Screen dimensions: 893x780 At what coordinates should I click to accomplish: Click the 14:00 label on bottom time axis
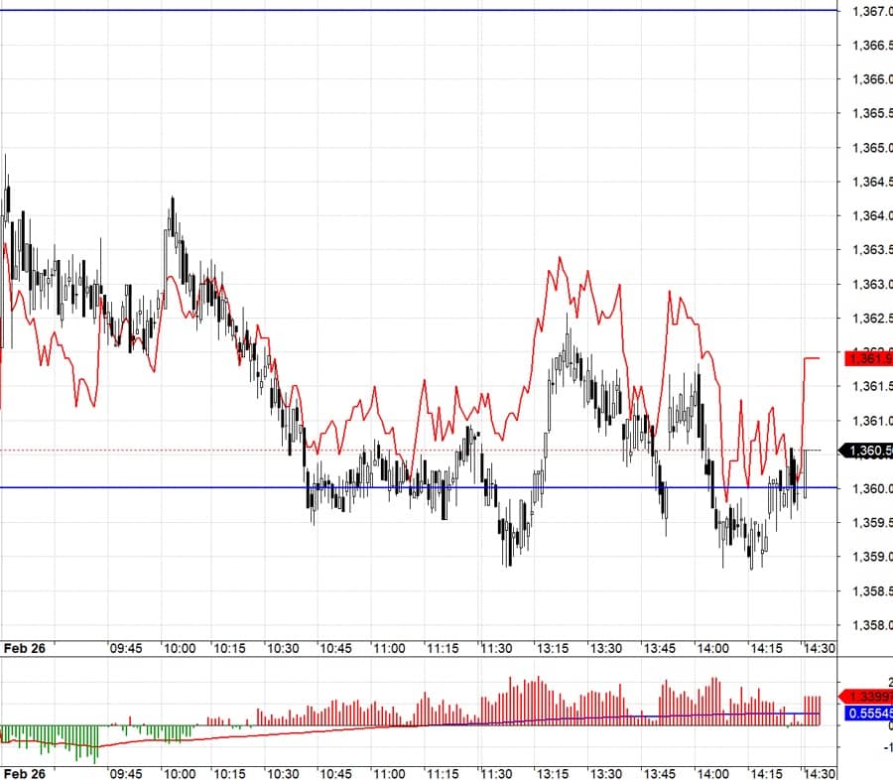pyautogui.click(x=712, y=771)
